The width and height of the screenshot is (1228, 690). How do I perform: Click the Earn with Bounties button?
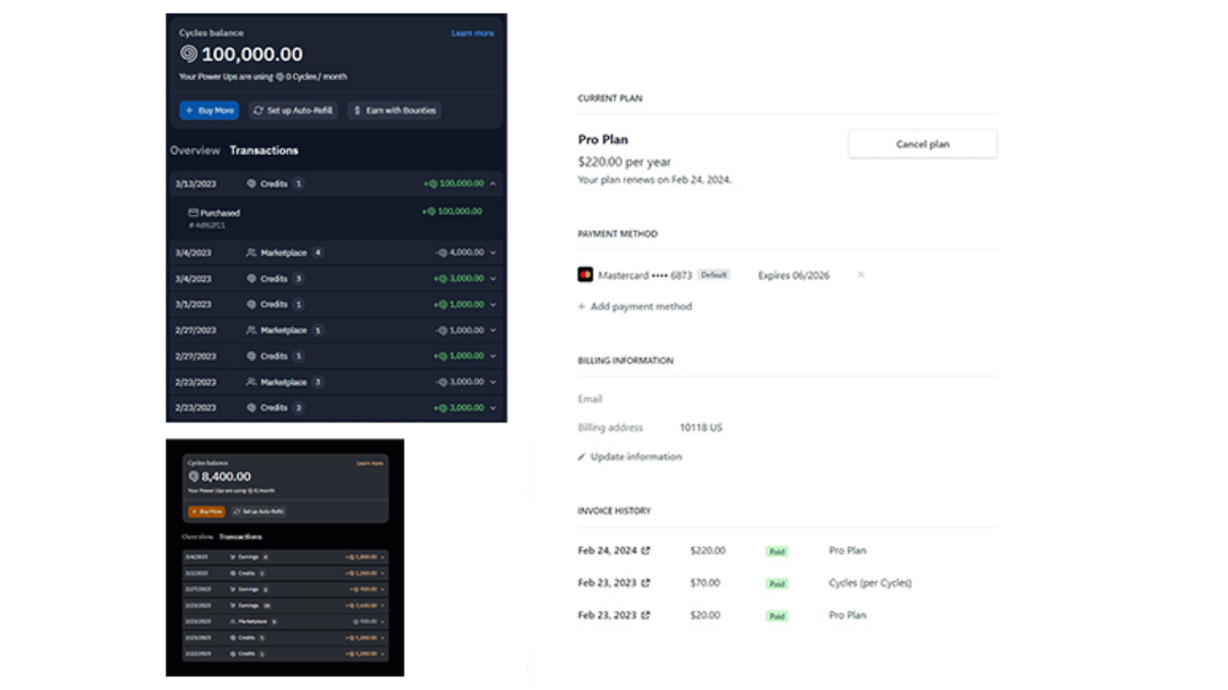(x=394, y=111)
